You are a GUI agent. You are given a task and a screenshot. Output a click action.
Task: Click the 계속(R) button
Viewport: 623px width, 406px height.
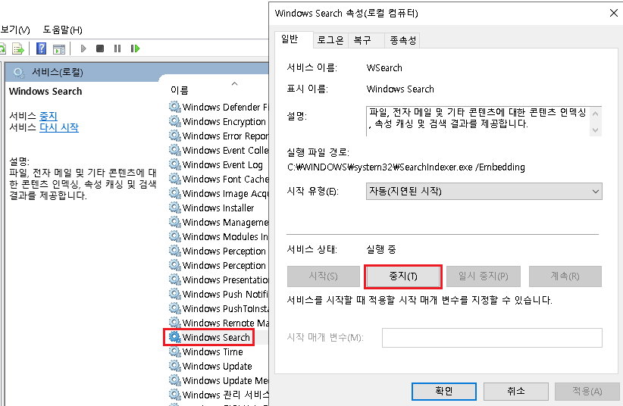point(565,276)
